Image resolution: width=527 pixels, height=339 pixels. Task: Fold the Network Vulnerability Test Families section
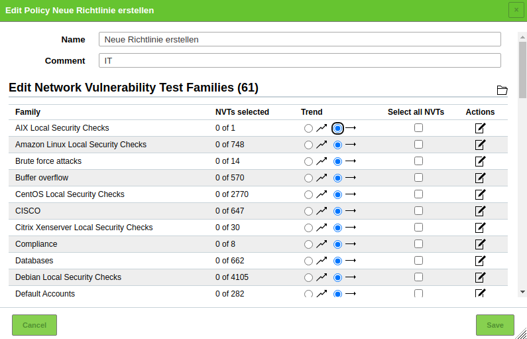pyautogui.click(x=502, y=90)
